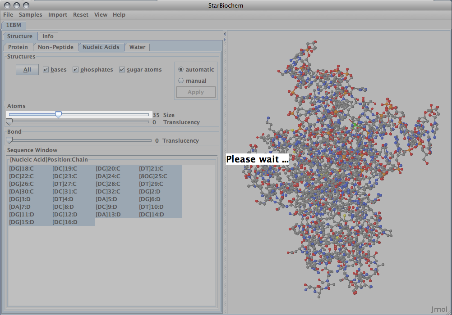Viewport: 452px width, 315px height.
Task: Toggle the phosphates checkbox
Action: point(75,70)
